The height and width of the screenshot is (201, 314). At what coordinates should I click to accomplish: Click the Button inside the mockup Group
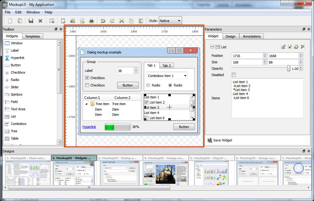pos(128,85)
